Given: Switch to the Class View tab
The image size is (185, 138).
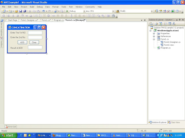Looking at the screenshot, I should (174, 122).
